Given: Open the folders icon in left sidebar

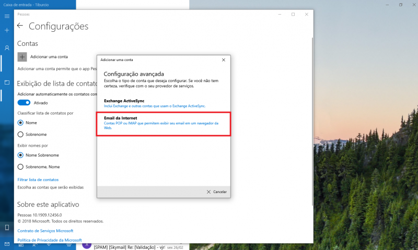Looking at the screenshot, I should tap(7, 82).
